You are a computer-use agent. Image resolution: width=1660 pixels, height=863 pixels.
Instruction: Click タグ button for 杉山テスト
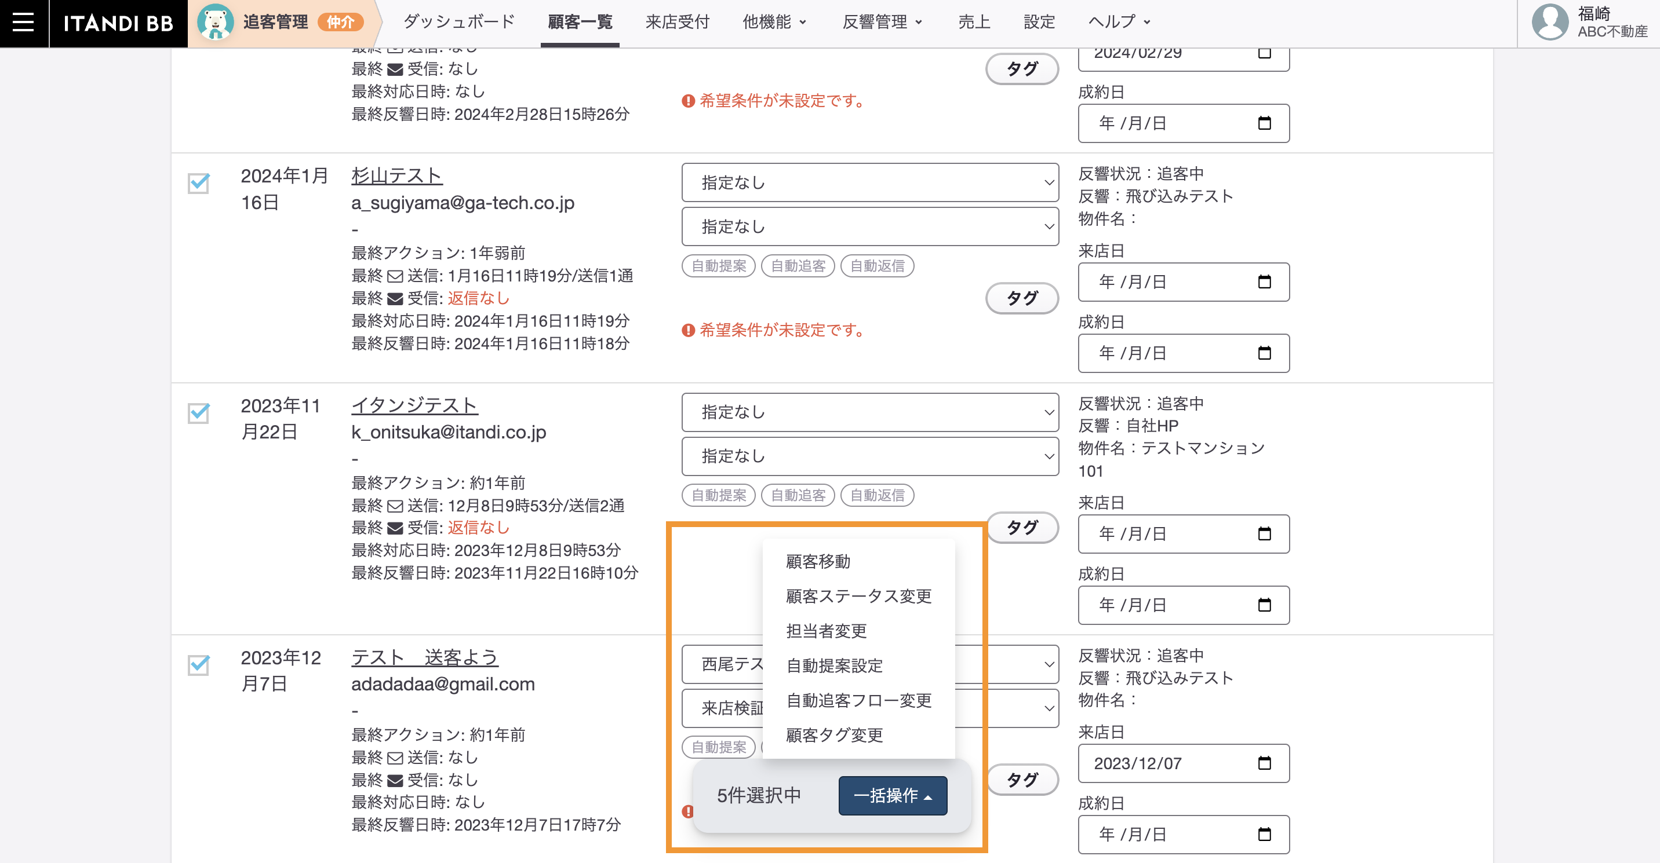point(1022,298)
